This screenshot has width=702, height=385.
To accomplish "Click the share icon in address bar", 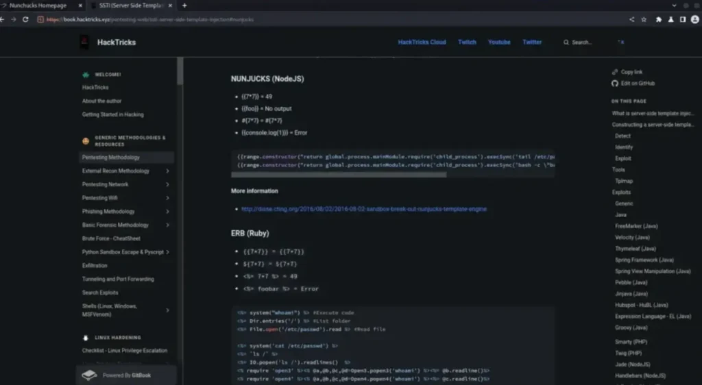I will point(631,19).
